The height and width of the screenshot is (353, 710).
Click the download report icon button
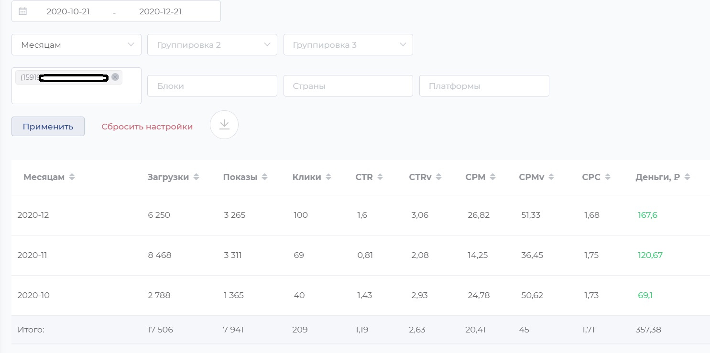pos(224,125)
